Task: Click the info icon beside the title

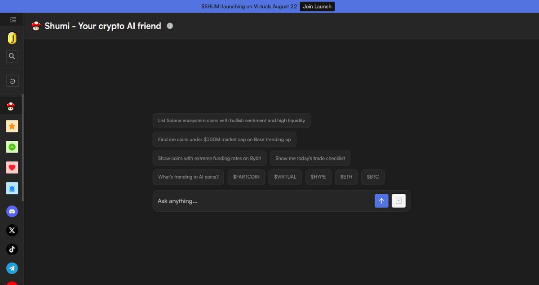Action: tap(170, 26)
